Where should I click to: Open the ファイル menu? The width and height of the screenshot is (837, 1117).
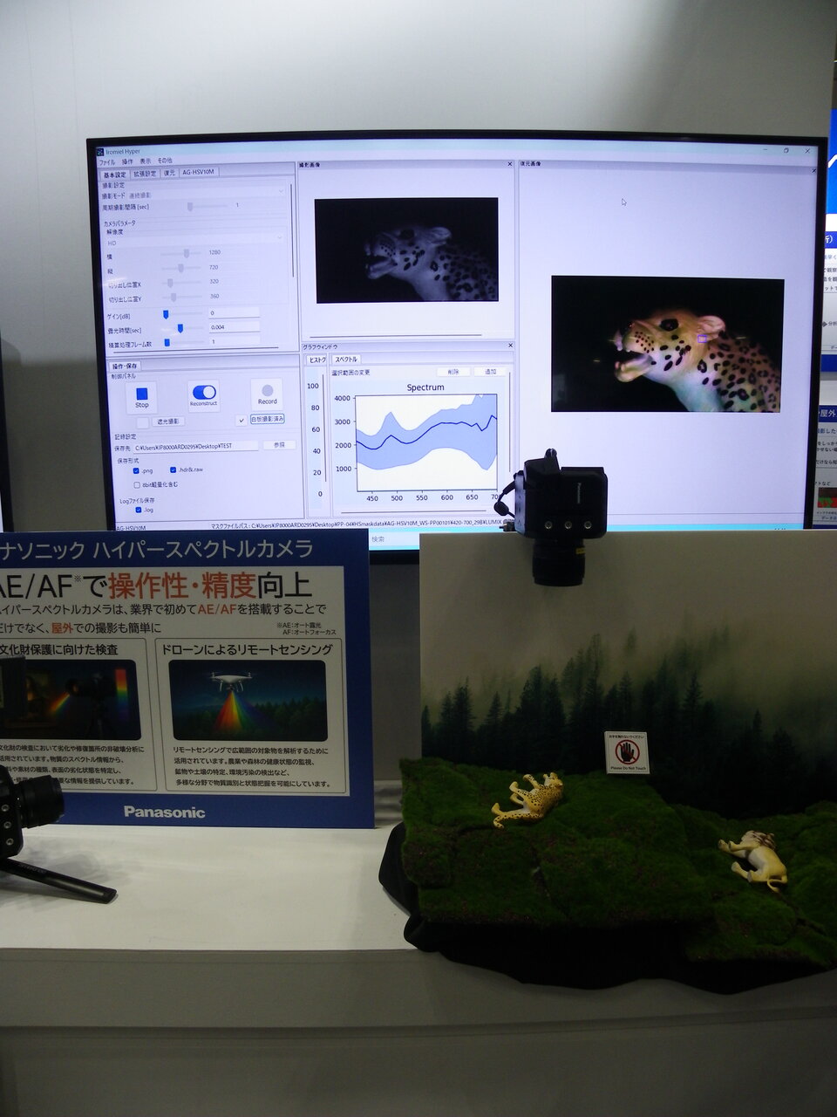[x=106, y=162]
